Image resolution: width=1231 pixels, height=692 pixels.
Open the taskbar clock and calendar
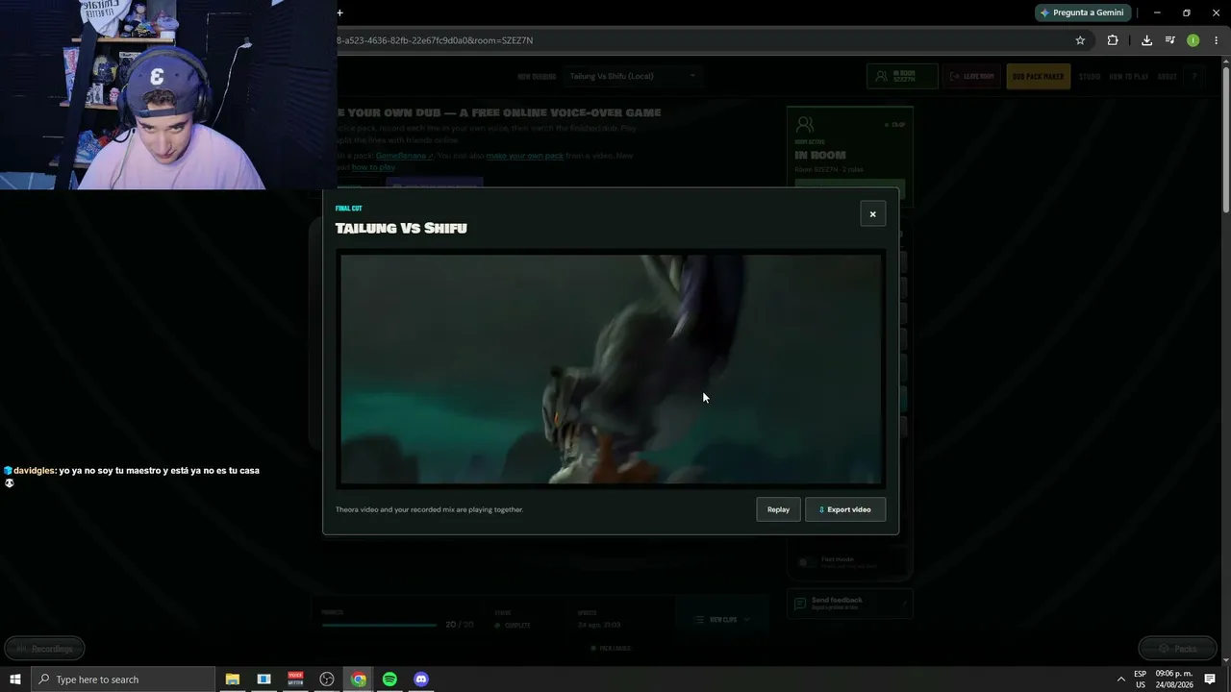click(x=1174, y=680)
